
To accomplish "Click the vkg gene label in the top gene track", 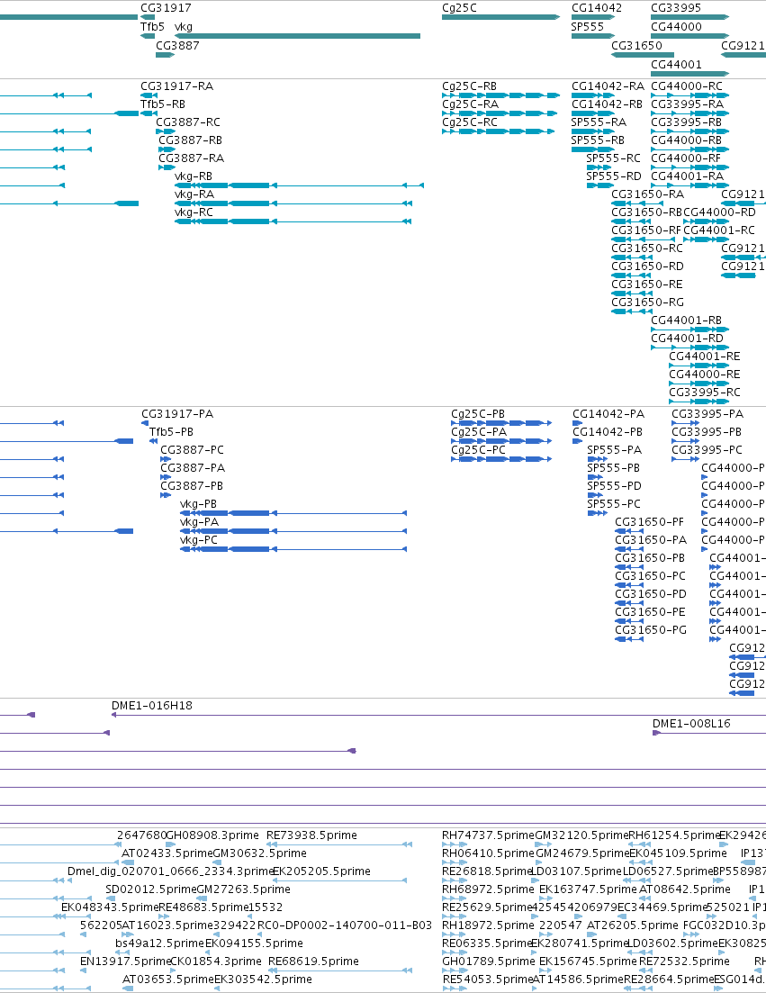I will pyautogui.click(x=183, y=27).
